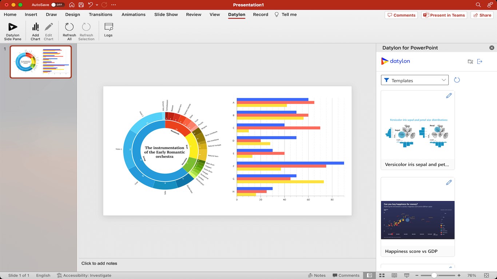The width and height of the screenshot is (497, 279).
Task: Edit the Versicolor iris template with the pencil icon
Action: pos(449,96)
